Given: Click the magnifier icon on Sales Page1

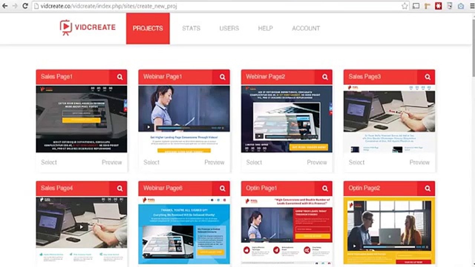Looking at the screenshot, I should [x=120, y=77].
